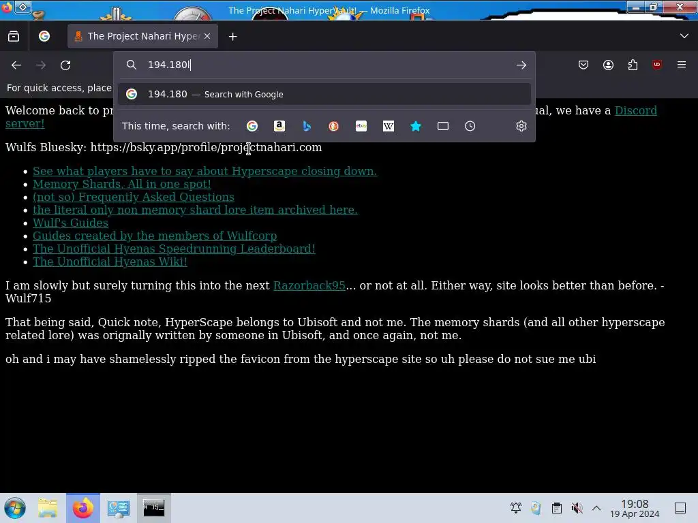This screenshot has height=523, width=698.
Task: Open system settings taskbar icon
Action: click(x=118, y=508)
